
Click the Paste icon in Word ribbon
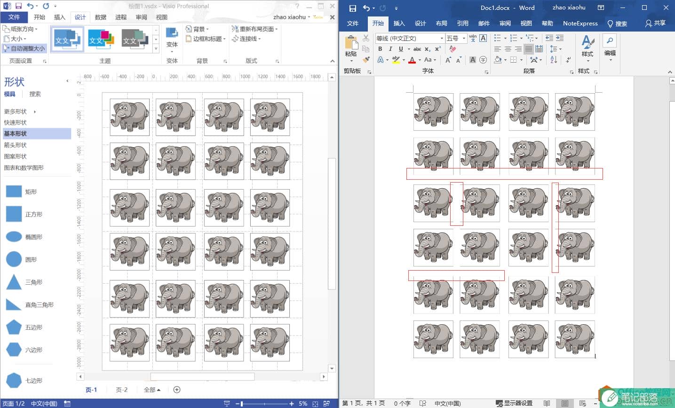click(x=351, y=43)
